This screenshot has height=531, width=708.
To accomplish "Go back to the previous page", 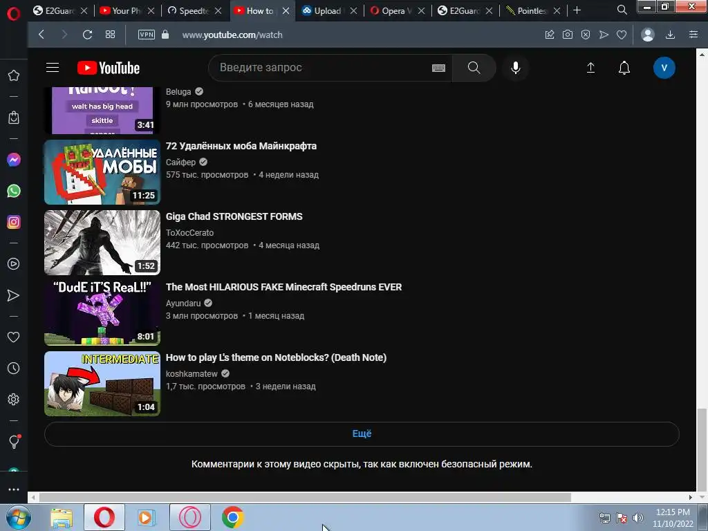I will 41,35.
